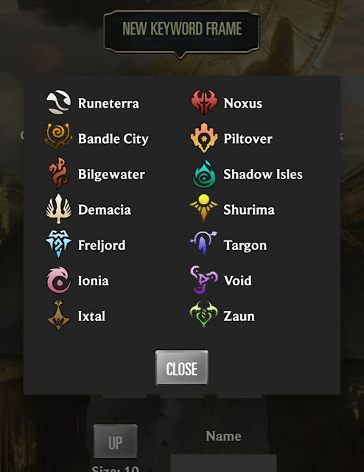Pick the Demacia winged sword icon
The image size is (364, 472).
tap(59, 209)
